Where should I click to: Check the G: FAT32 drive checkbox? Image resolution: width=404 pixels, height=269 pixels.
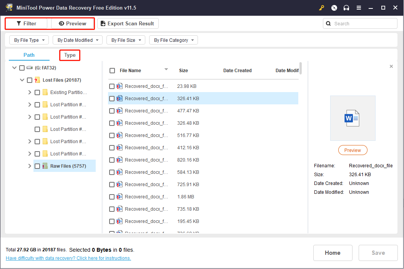click(22, 68)
